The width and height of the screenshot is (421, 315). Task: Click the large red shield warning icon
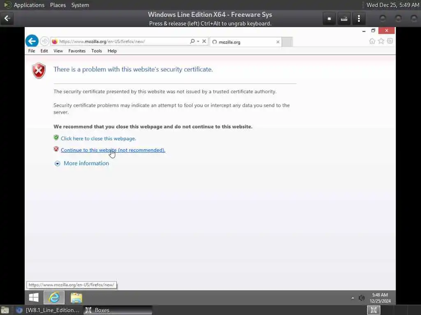click(x=39, y=71)
